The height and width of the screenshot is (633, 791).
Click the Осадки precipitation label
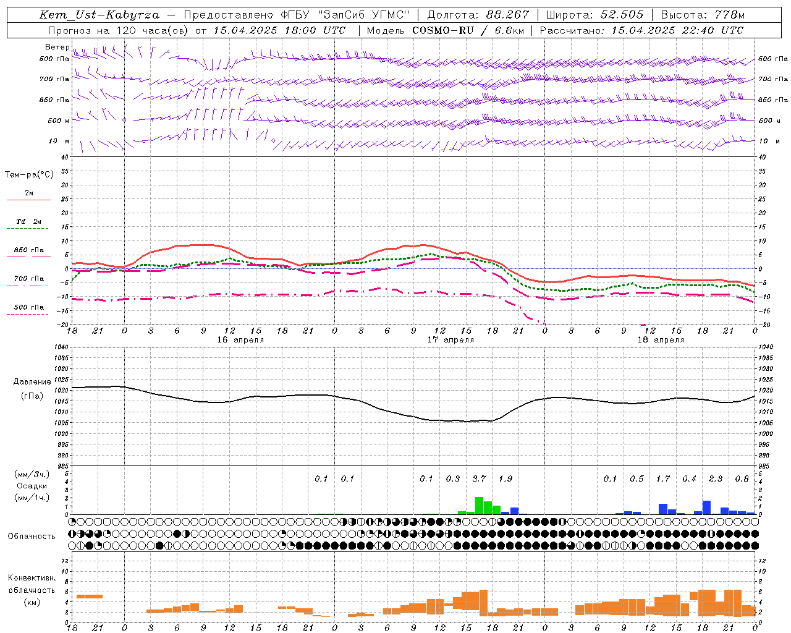pos(32,486)
